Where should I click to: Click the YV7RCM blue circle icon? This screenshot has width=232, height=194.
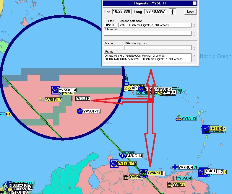pyautogui.click(x=175, y=167)
